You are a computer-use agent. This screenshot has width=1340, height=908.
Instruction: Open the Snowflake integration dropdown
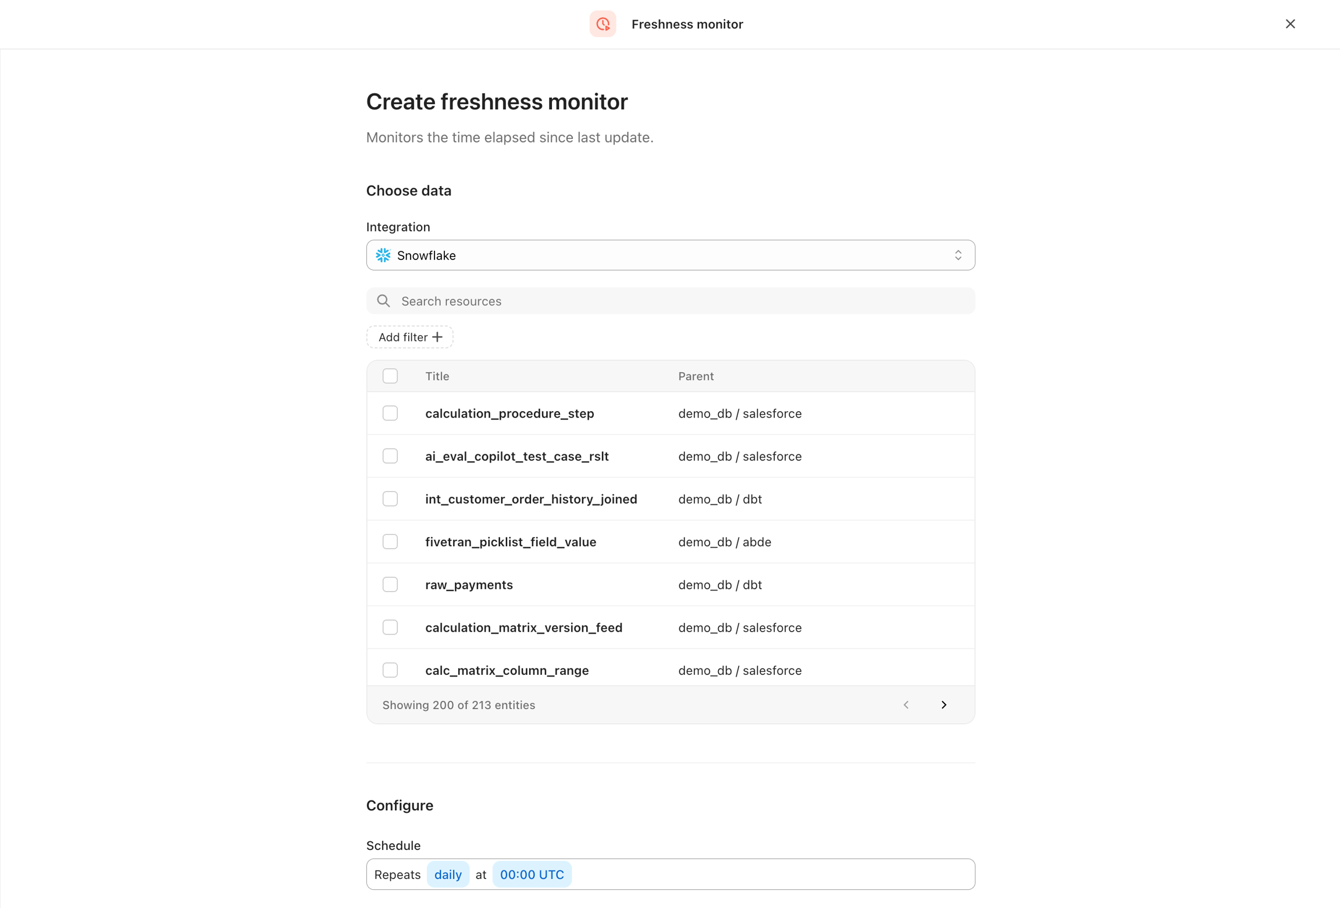coord(670,255)
